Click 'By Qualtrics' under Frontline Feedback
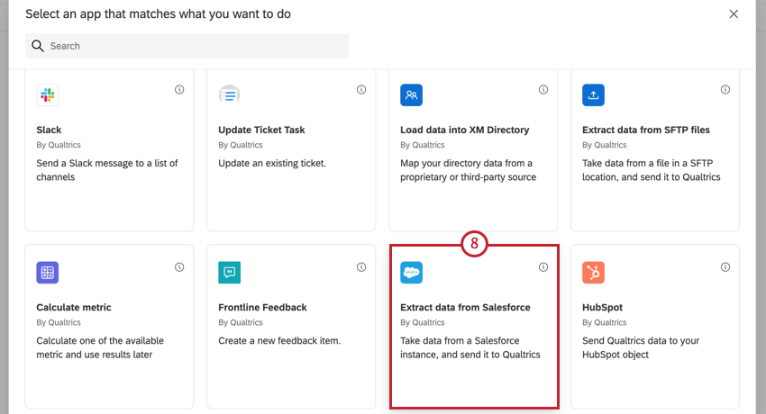 tap(241, 322)
